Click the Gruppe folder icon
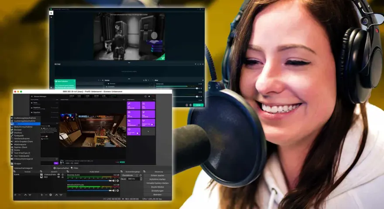Image resolution: width=384 pixels, height=209 pixels. click(x=12, y=164)
